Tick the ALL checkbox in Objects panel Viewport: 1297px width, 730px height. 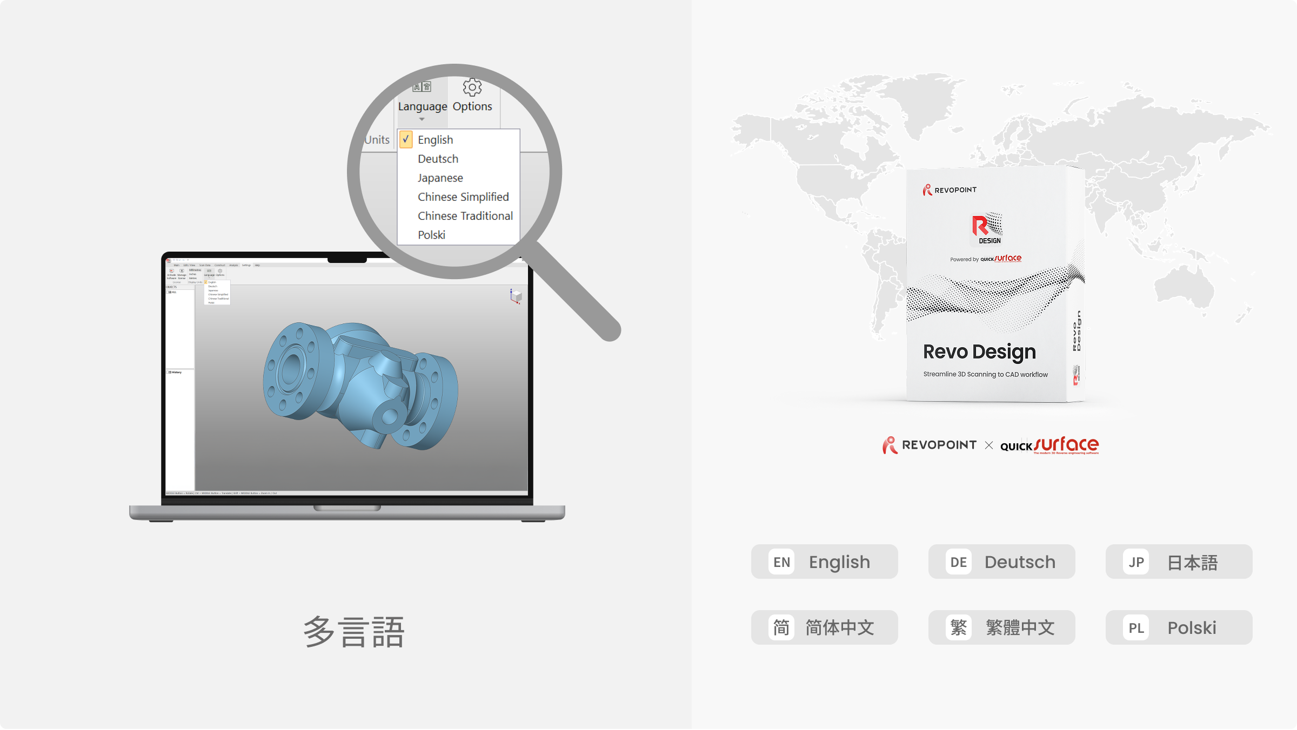168,292
